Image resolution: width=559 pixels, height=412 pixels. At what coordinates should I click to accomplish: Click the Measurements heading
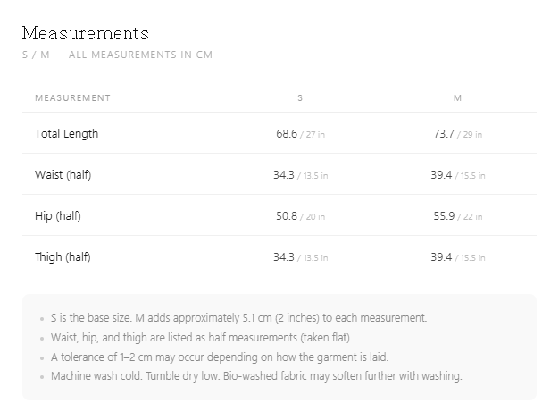pyautogui.click(x=85, y=33)
